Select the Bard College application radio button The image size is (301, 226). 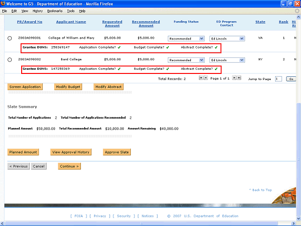[10, 60]
